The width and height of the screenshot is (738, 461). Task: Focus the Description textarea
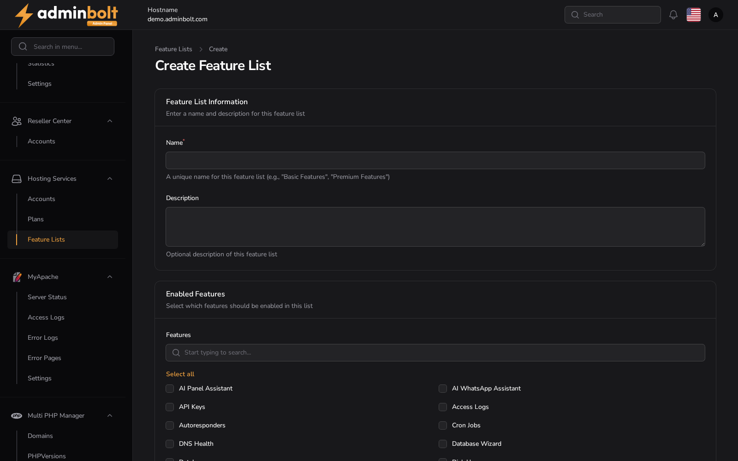pos(435,227)
